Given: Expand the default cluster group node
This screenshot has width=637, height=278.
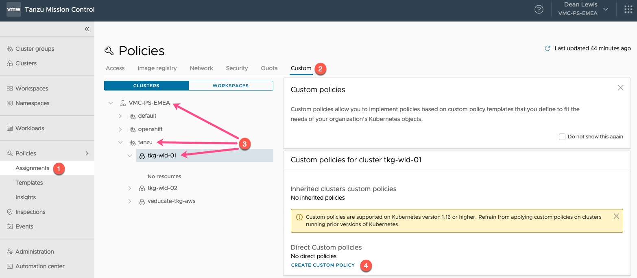Looking at the screenshot, I should 120,116.
